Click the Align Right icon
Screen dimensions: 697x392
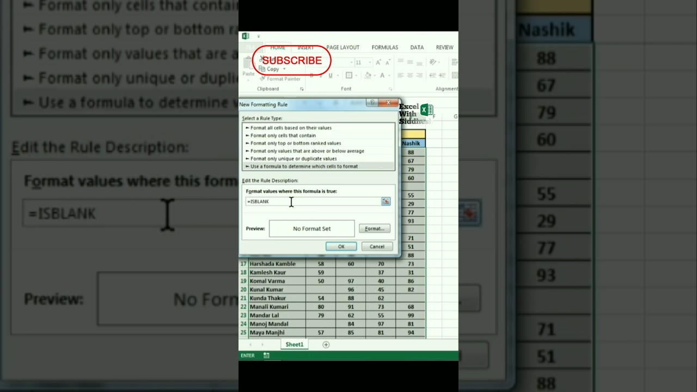(419, 75)
